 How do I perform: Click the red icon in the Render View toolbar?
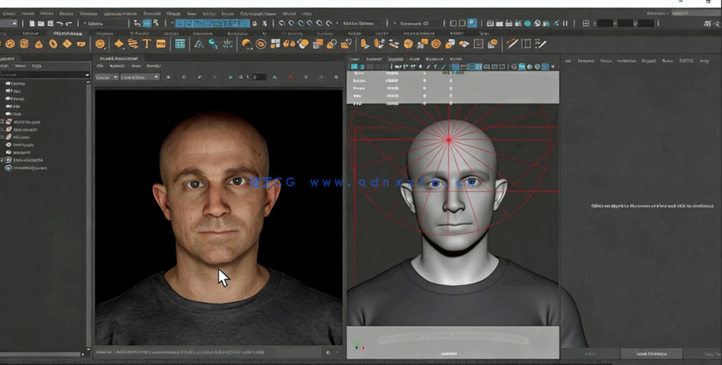290,77
